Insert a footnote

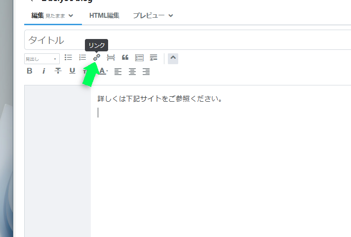[154, 57]
